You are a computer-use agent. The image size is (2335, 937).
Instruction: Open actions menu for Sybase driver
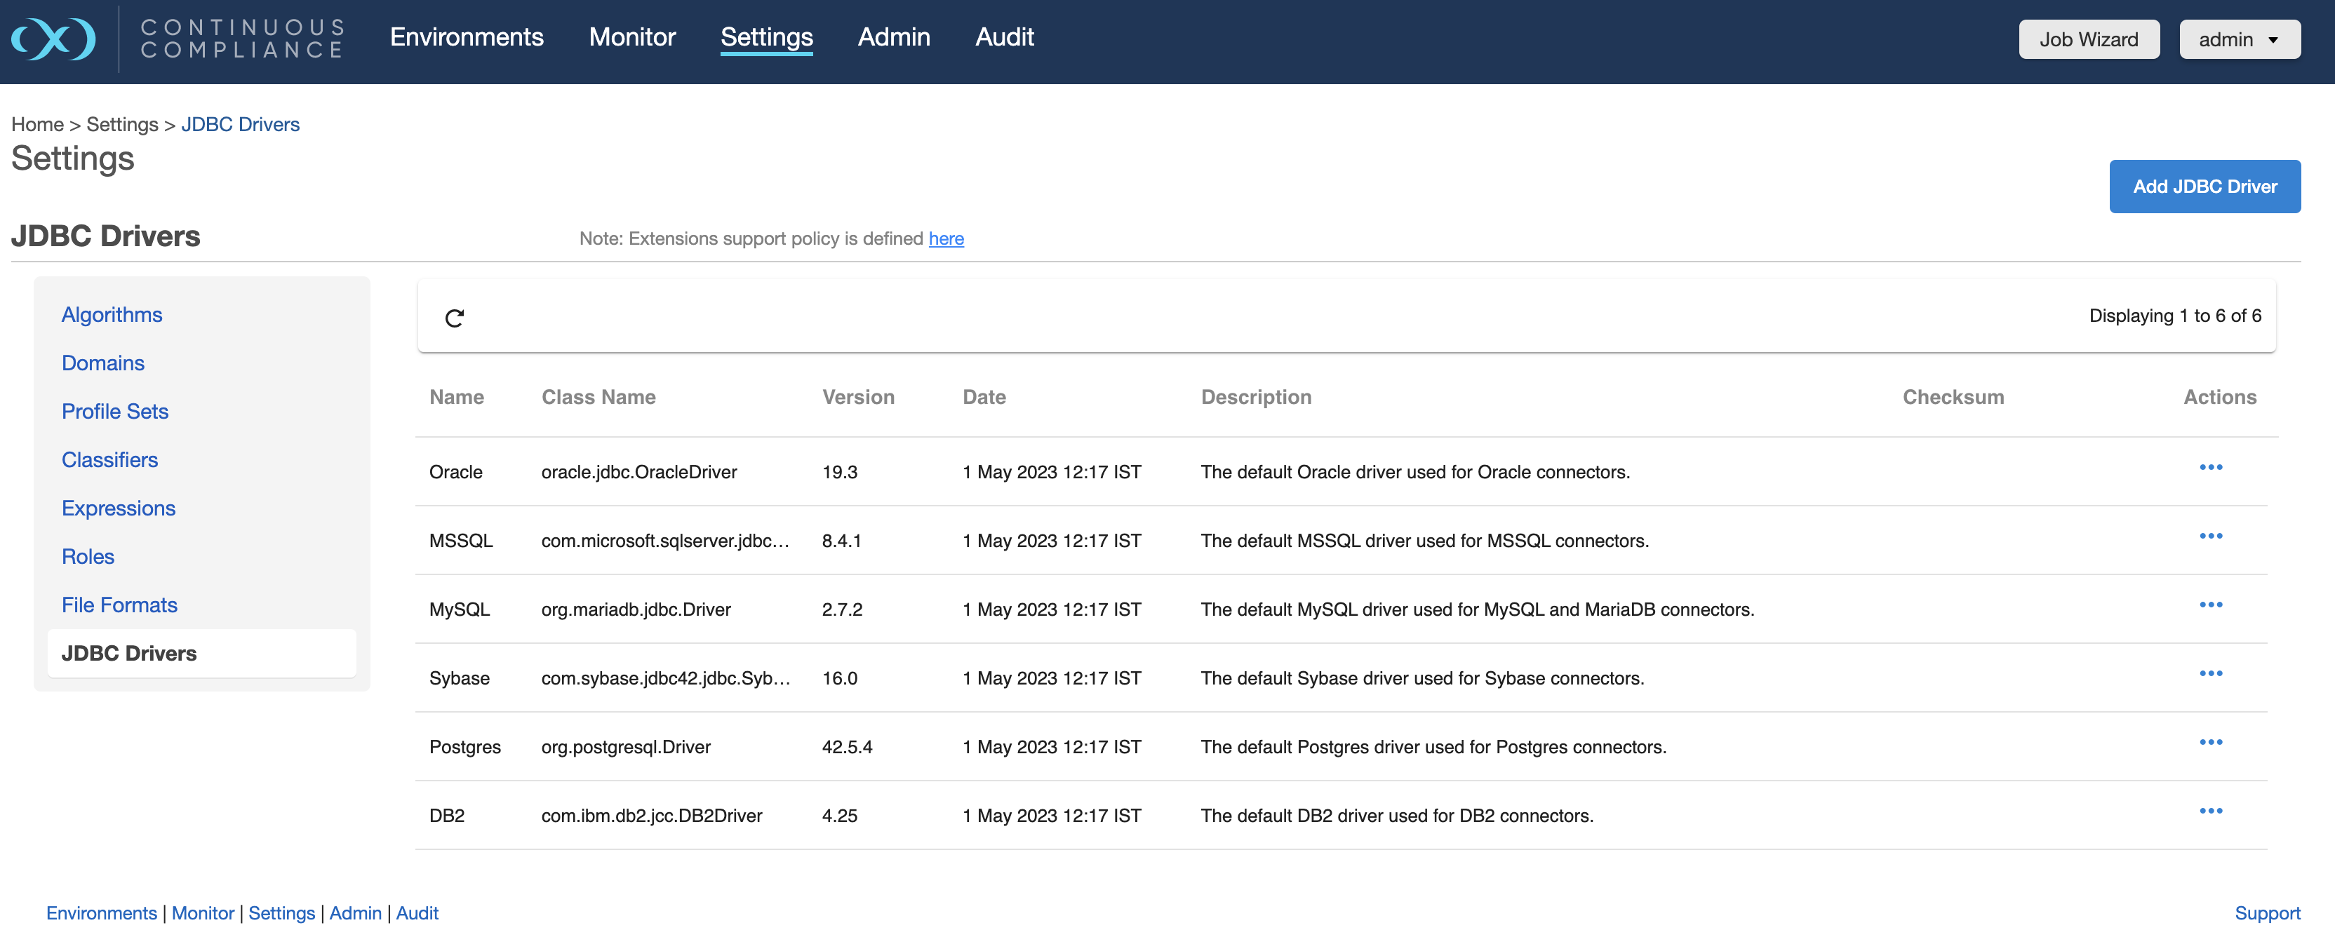pos(2210,674)
